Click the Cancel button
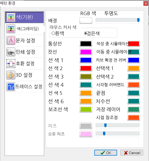The width and height of the screenshot is (149, 161). point(132,153)
